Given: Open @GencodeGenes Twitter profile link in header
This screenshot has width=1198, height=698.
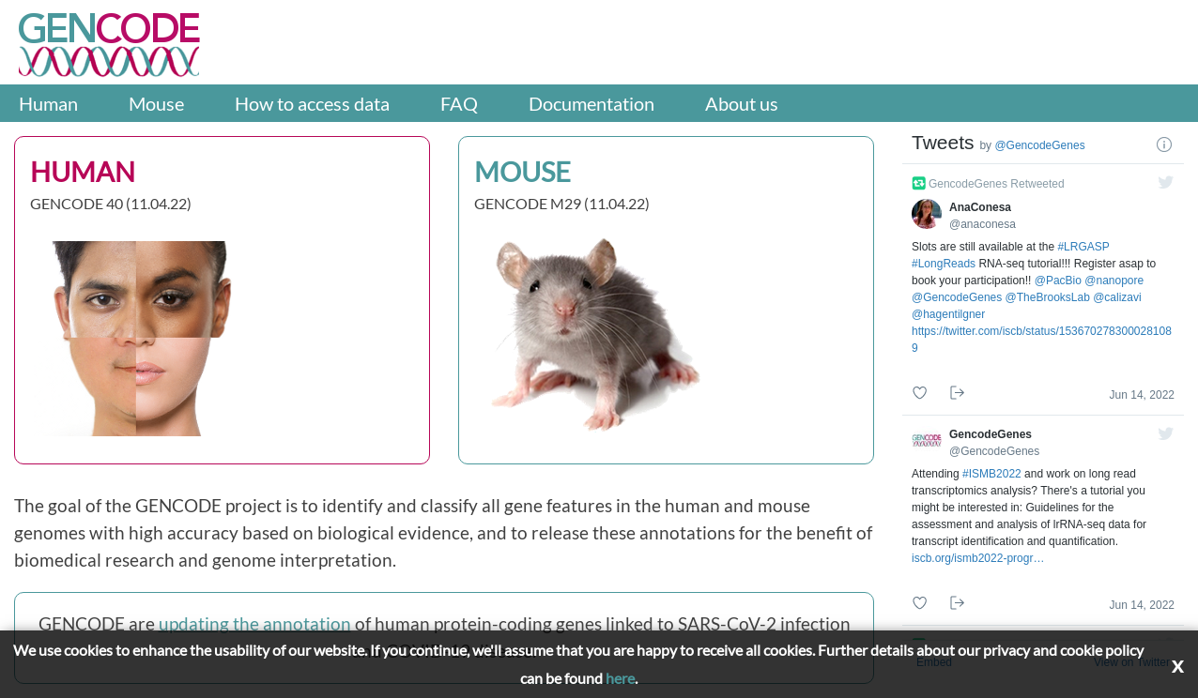Looking at the screenshot, I should pos(1039,145).
